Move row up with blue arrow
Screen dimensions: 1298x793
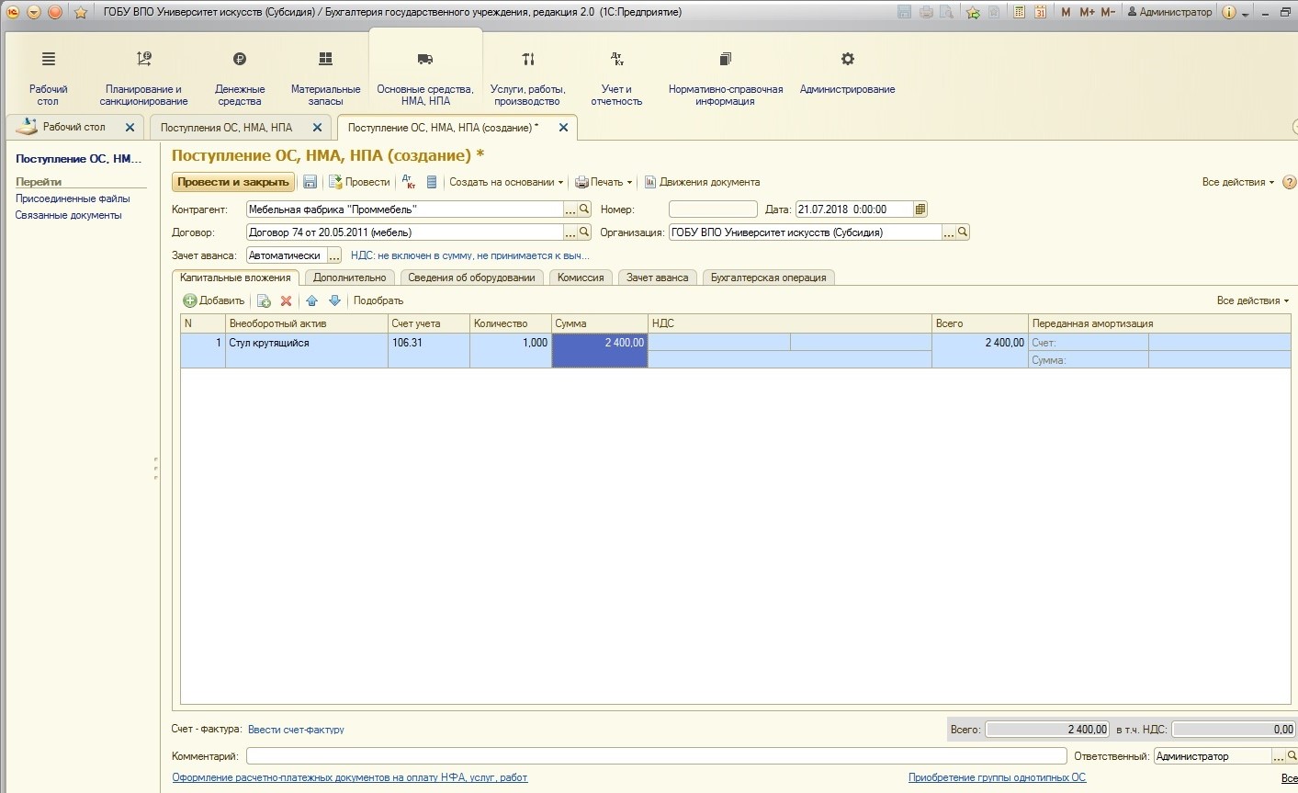coord(311,300)
